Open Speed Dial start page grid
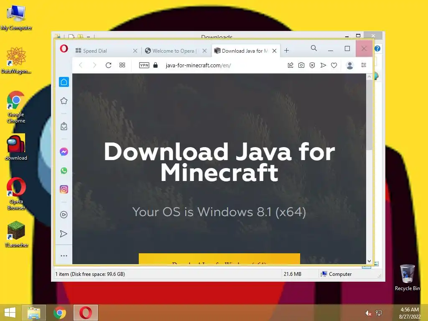Viewport: 428px width, 321px height. pyautogui.click(x=122, y=65)
